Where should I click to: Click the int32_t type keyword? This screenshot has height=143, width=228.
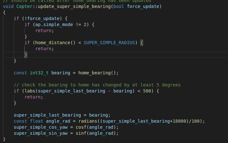point(39,73)
